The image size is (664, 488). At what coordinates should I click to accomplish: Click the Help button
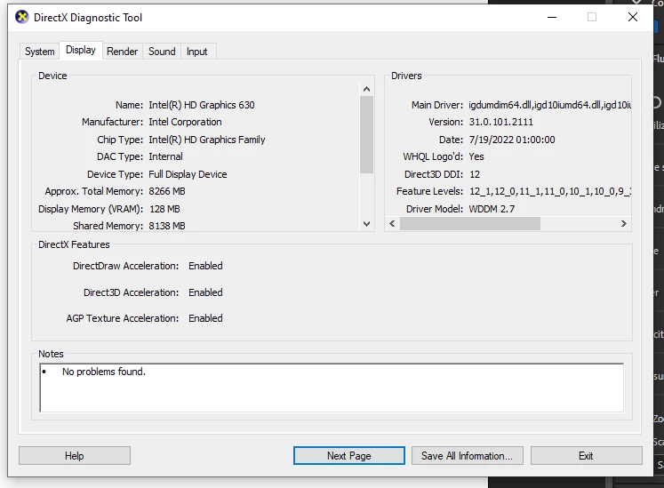(x=75, y=456)
